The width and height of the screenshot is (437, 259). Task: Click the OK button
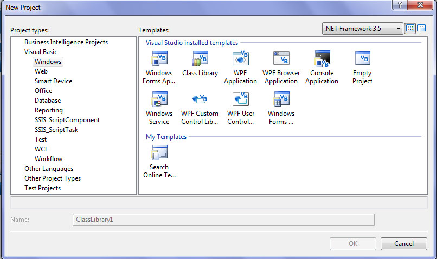[x=353, y=244]
